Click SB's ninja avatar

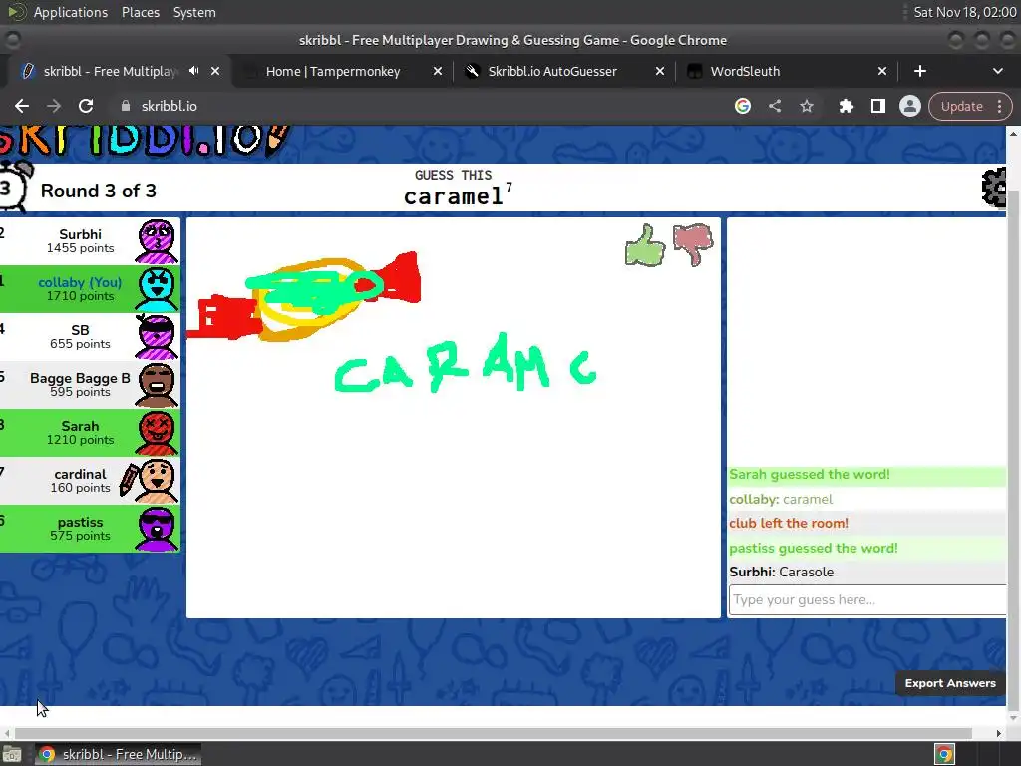pos(157,337)
